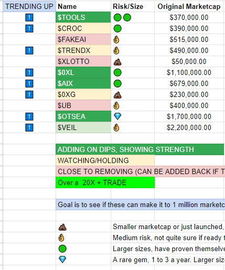
Task: Click the up-arrow icon beside $OTSEA
Action: coord(29,117)
